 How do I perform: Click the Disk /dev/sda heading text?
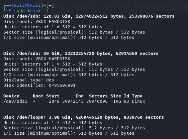click(x=22, y=53)
